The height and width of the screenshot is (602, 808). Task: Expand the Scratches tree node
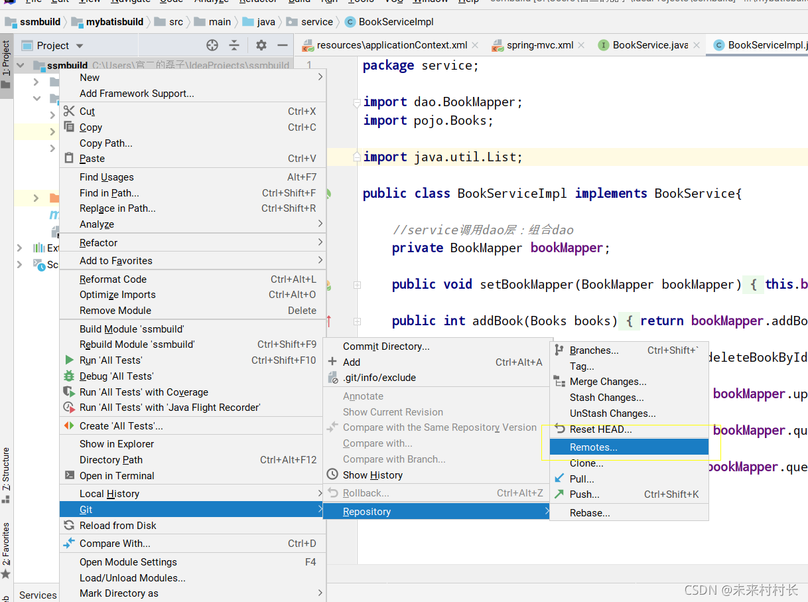pyautogui.click(x=20, y=264)
